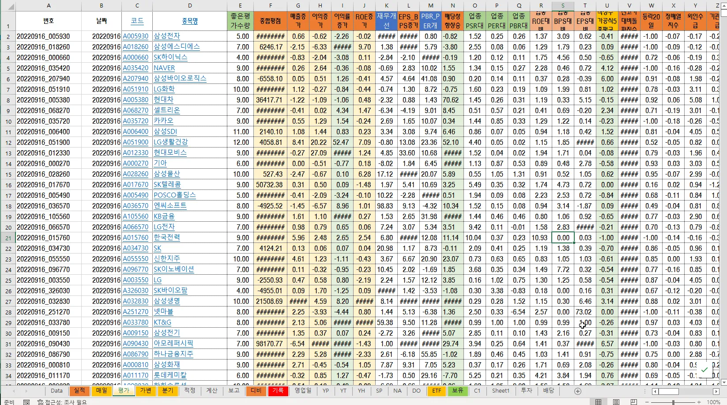Select cell 50732.38 in SK텔레콤 row

270,185
